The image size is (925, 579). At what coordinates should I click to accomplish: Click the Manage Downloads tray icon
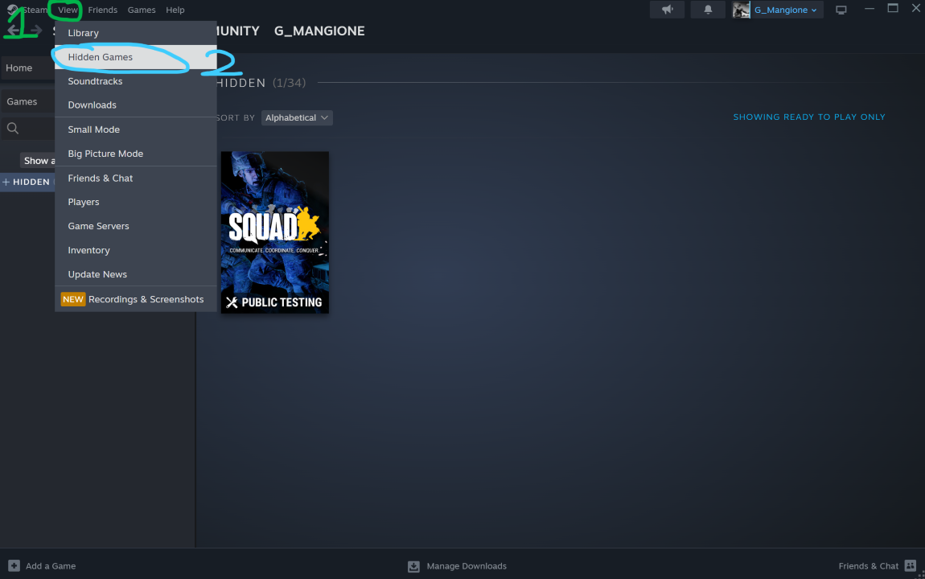(x=413, y=566)
